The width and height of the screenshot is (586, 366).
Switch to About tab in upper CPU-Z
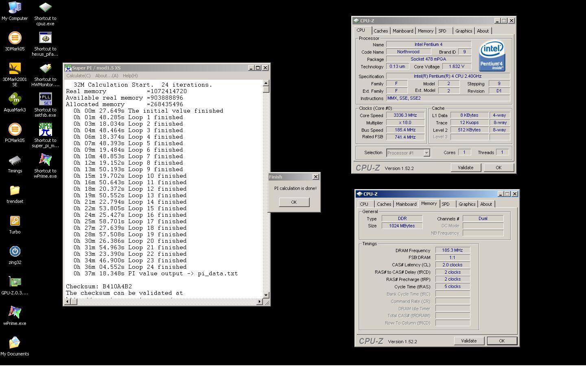tap(483, 31)
